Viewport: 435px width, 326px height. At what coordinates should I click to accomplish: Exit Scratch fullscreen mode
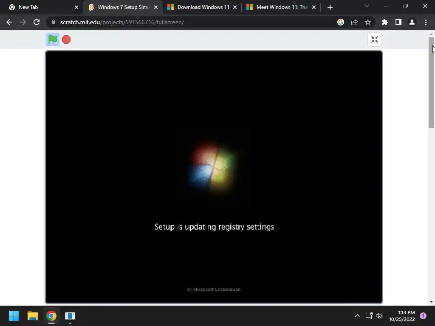(x=375, y=39)
